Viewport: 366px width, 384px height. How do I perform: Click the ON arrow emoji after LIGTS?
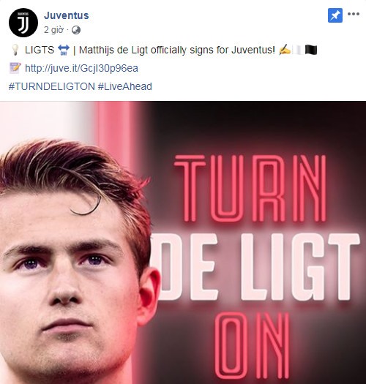pos(64,50)
